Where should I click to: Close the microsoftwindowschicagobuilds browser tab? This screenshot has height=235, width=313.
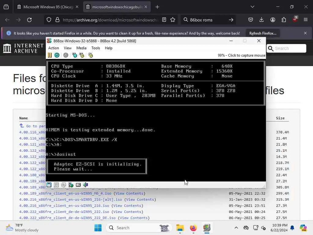coord(146,7)
